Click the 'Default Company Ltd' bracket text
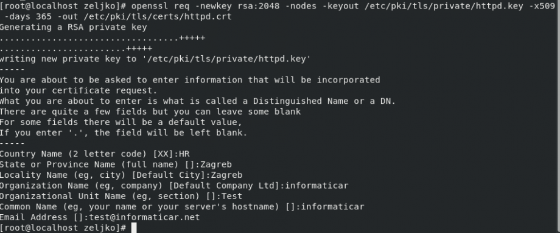 coord(224,186)
